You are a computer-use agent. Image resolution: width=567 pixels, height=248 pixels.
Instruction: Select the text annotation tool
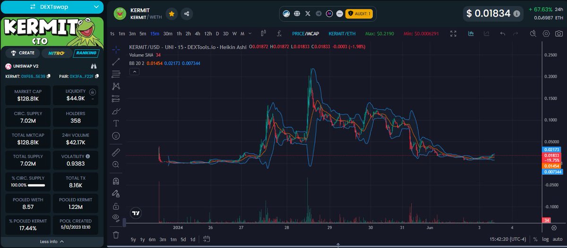[x=116, y=123]
